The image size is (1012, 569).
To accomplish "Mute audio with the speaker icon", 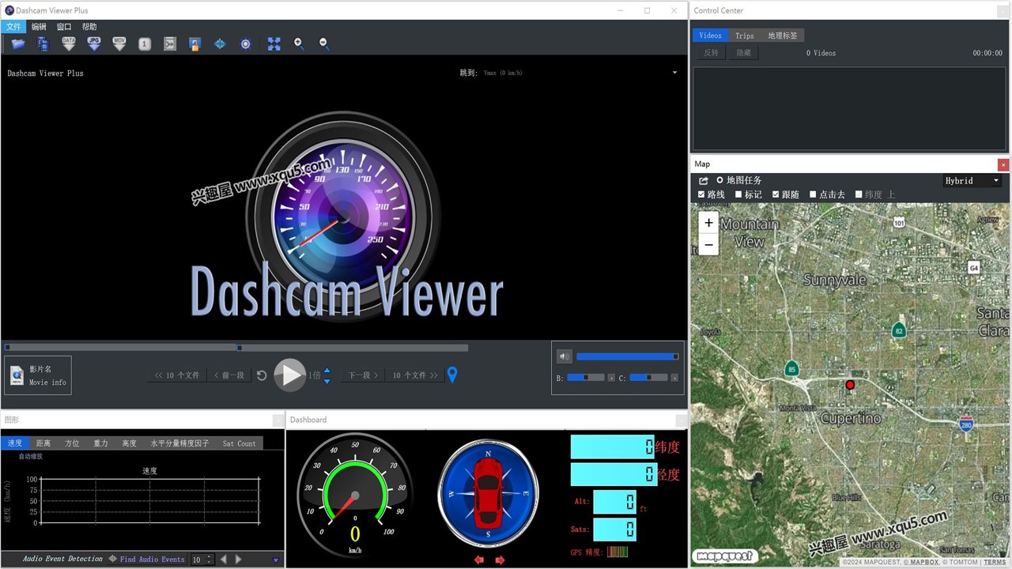I will tap(564, 356).
